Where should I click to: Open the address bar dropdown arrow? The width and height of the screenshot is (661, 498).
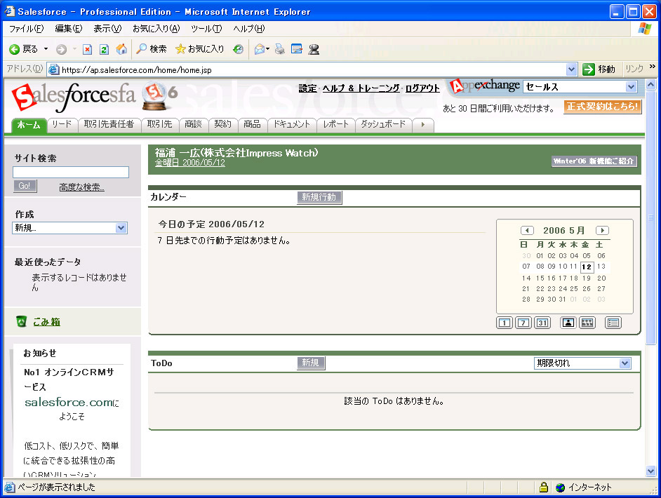pyautogui.click(x=571, y=69)
